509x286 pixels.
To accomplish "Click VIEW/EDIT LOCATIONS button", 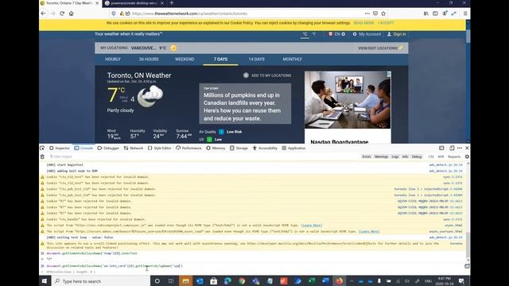I will click(x=380, y=48).
